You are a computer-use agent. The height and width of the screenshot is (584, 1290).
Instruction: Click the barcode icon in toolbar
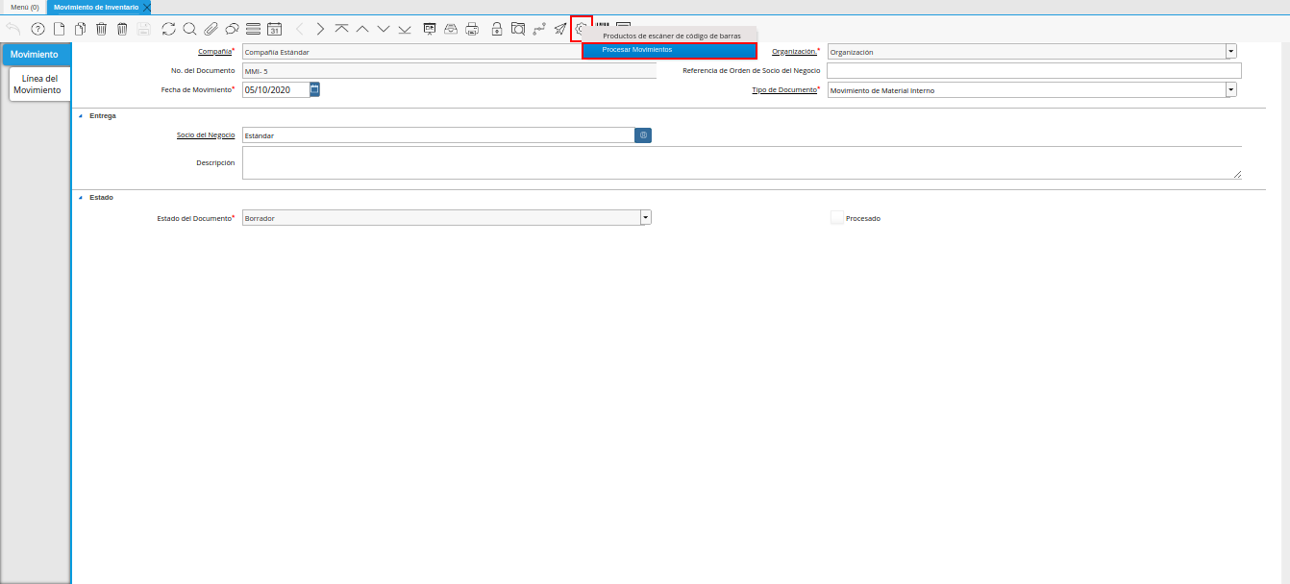604,27
